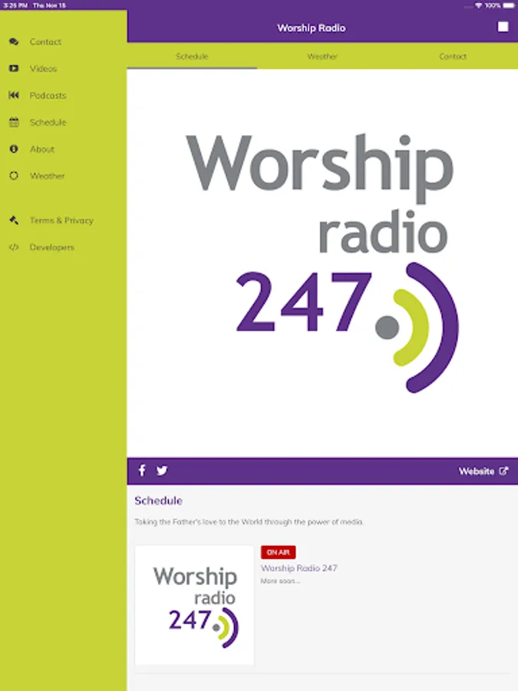Click the Worship Radio header title
This screenshot has height=691, width=518.
click(x=311, y=28)
